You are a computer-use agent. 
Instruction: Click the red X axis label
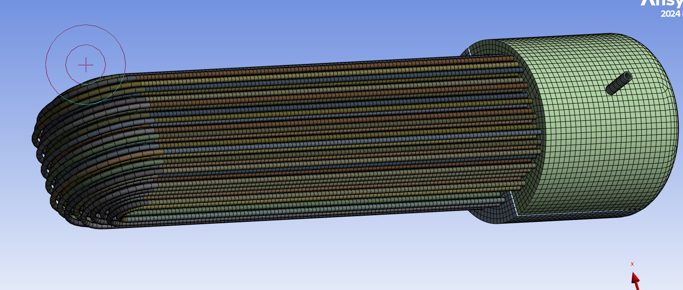tap(632, 264)
